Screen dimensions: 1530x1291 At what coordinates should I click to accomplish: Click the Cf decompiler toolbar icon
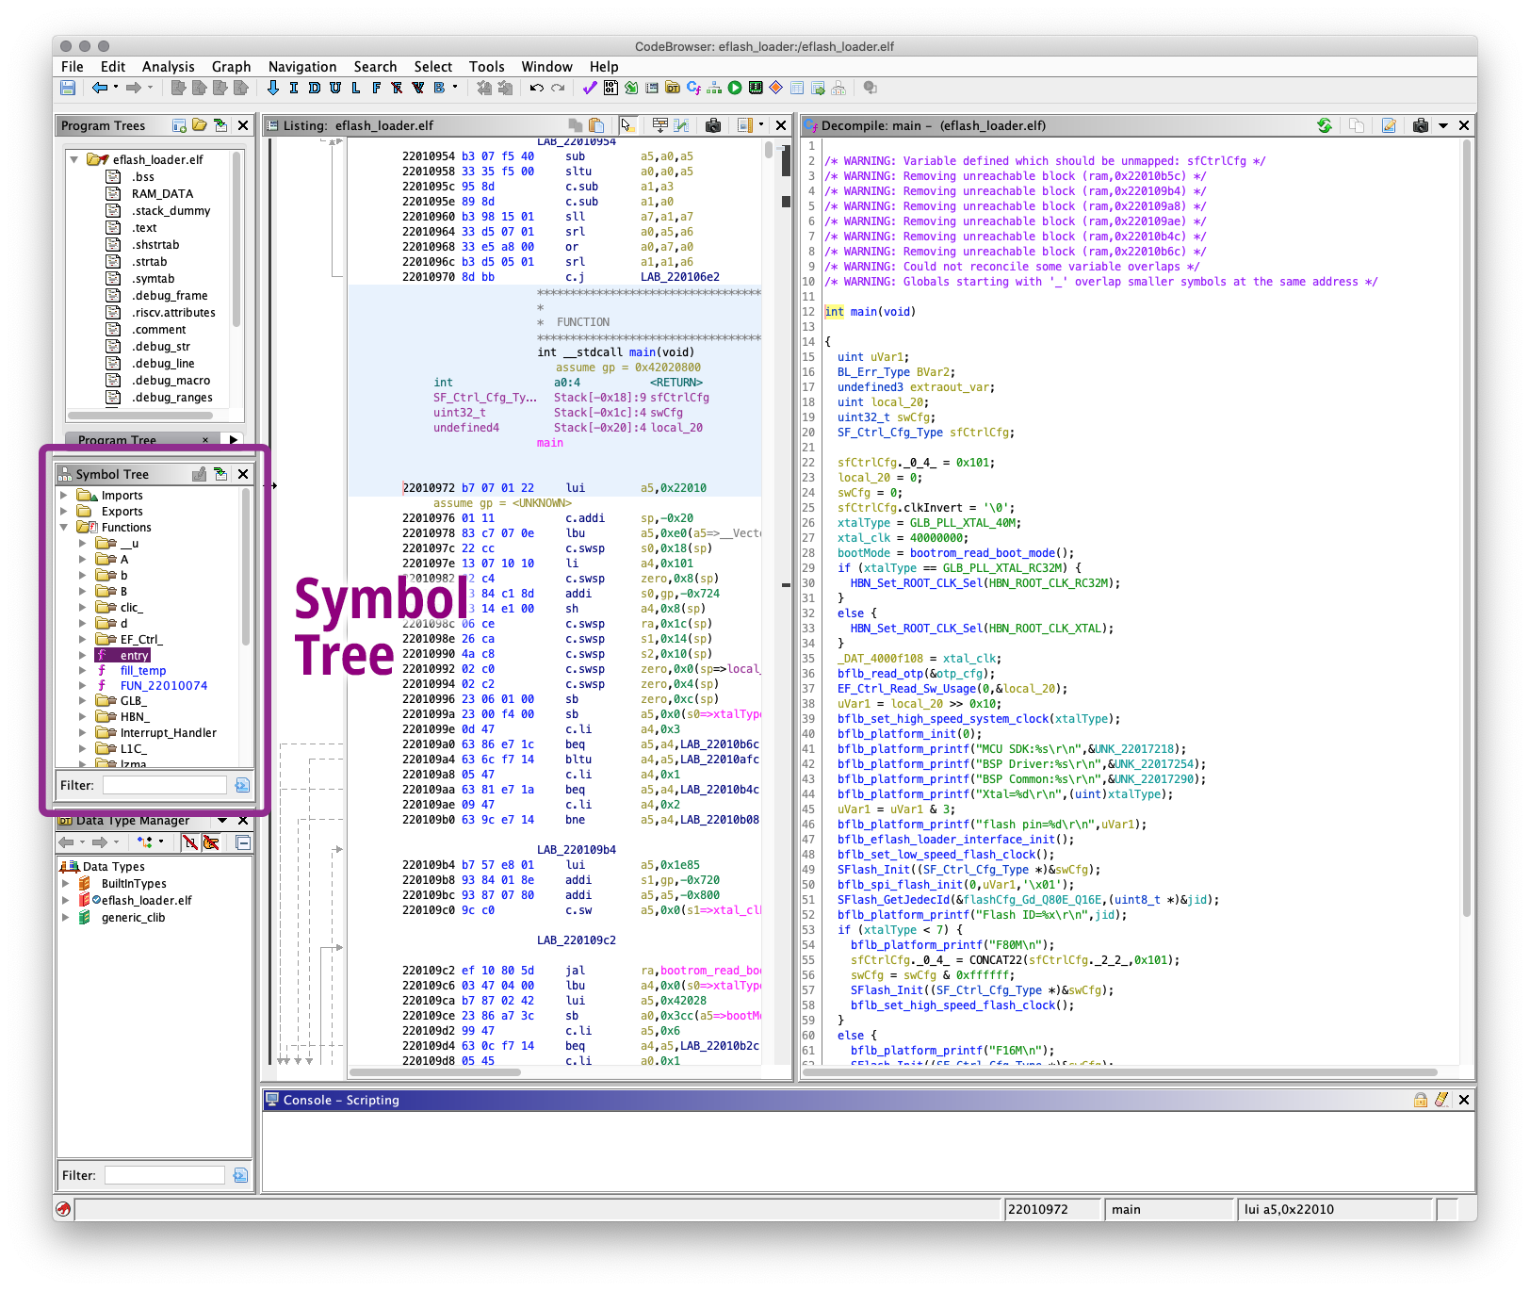pos(693,88)
